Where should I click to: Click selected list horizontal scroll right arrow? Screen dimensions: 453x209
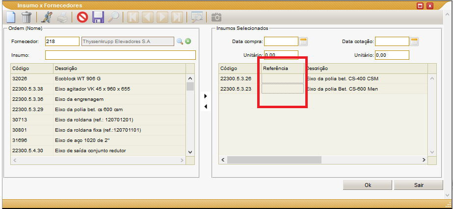pyautogui.click(x=424, y=160)
